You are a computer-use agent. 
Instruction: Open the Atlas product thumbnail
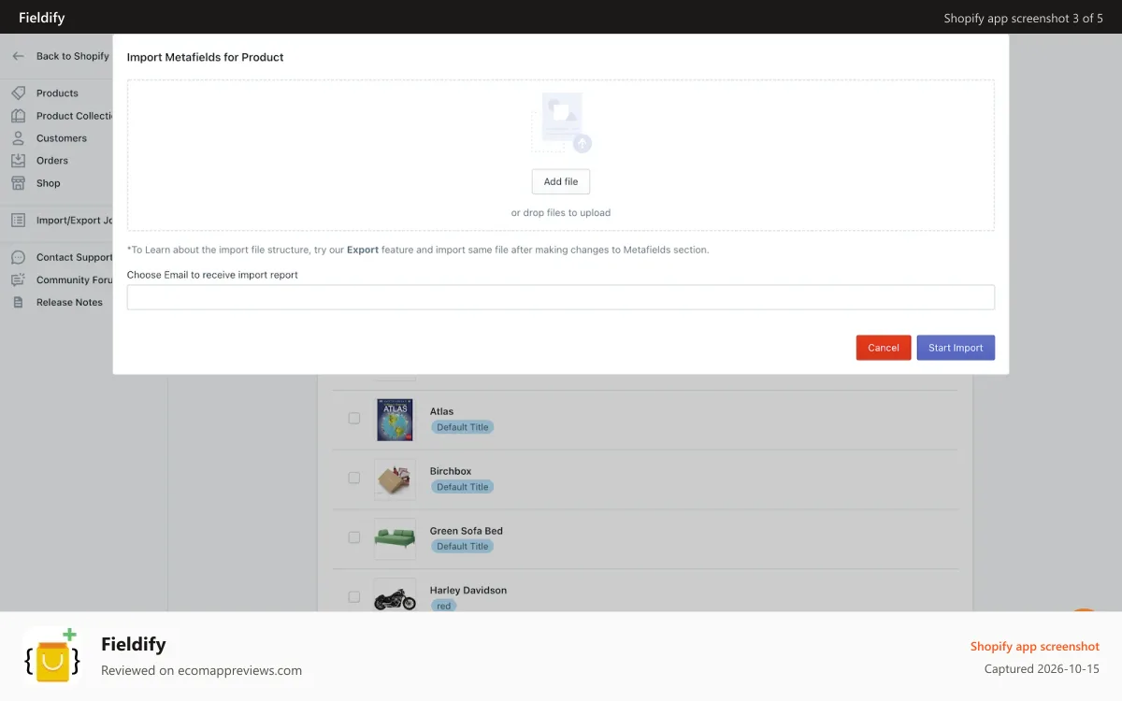[395, 420]
